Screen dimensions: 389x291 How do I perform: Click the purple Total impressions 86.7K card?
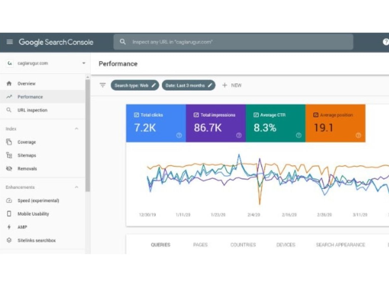click(x=216, y=123)
